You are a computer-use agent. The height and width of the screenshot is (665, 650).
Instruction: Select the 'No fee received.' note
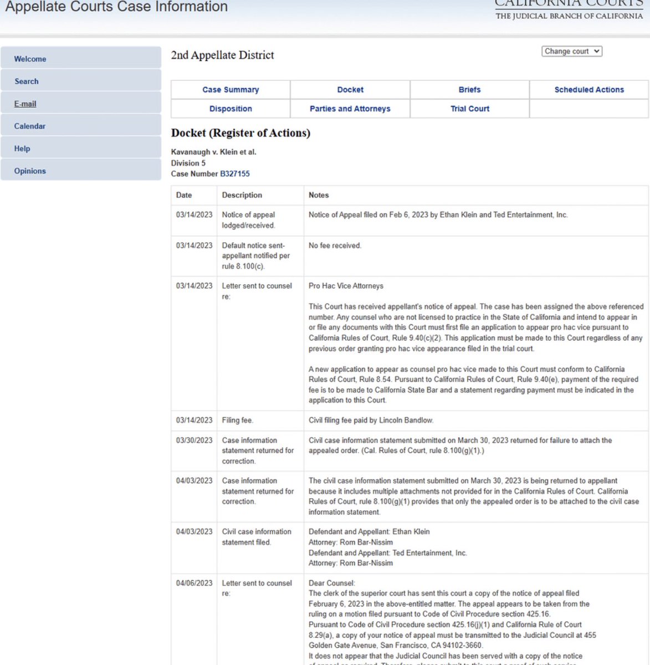point(335,246)
